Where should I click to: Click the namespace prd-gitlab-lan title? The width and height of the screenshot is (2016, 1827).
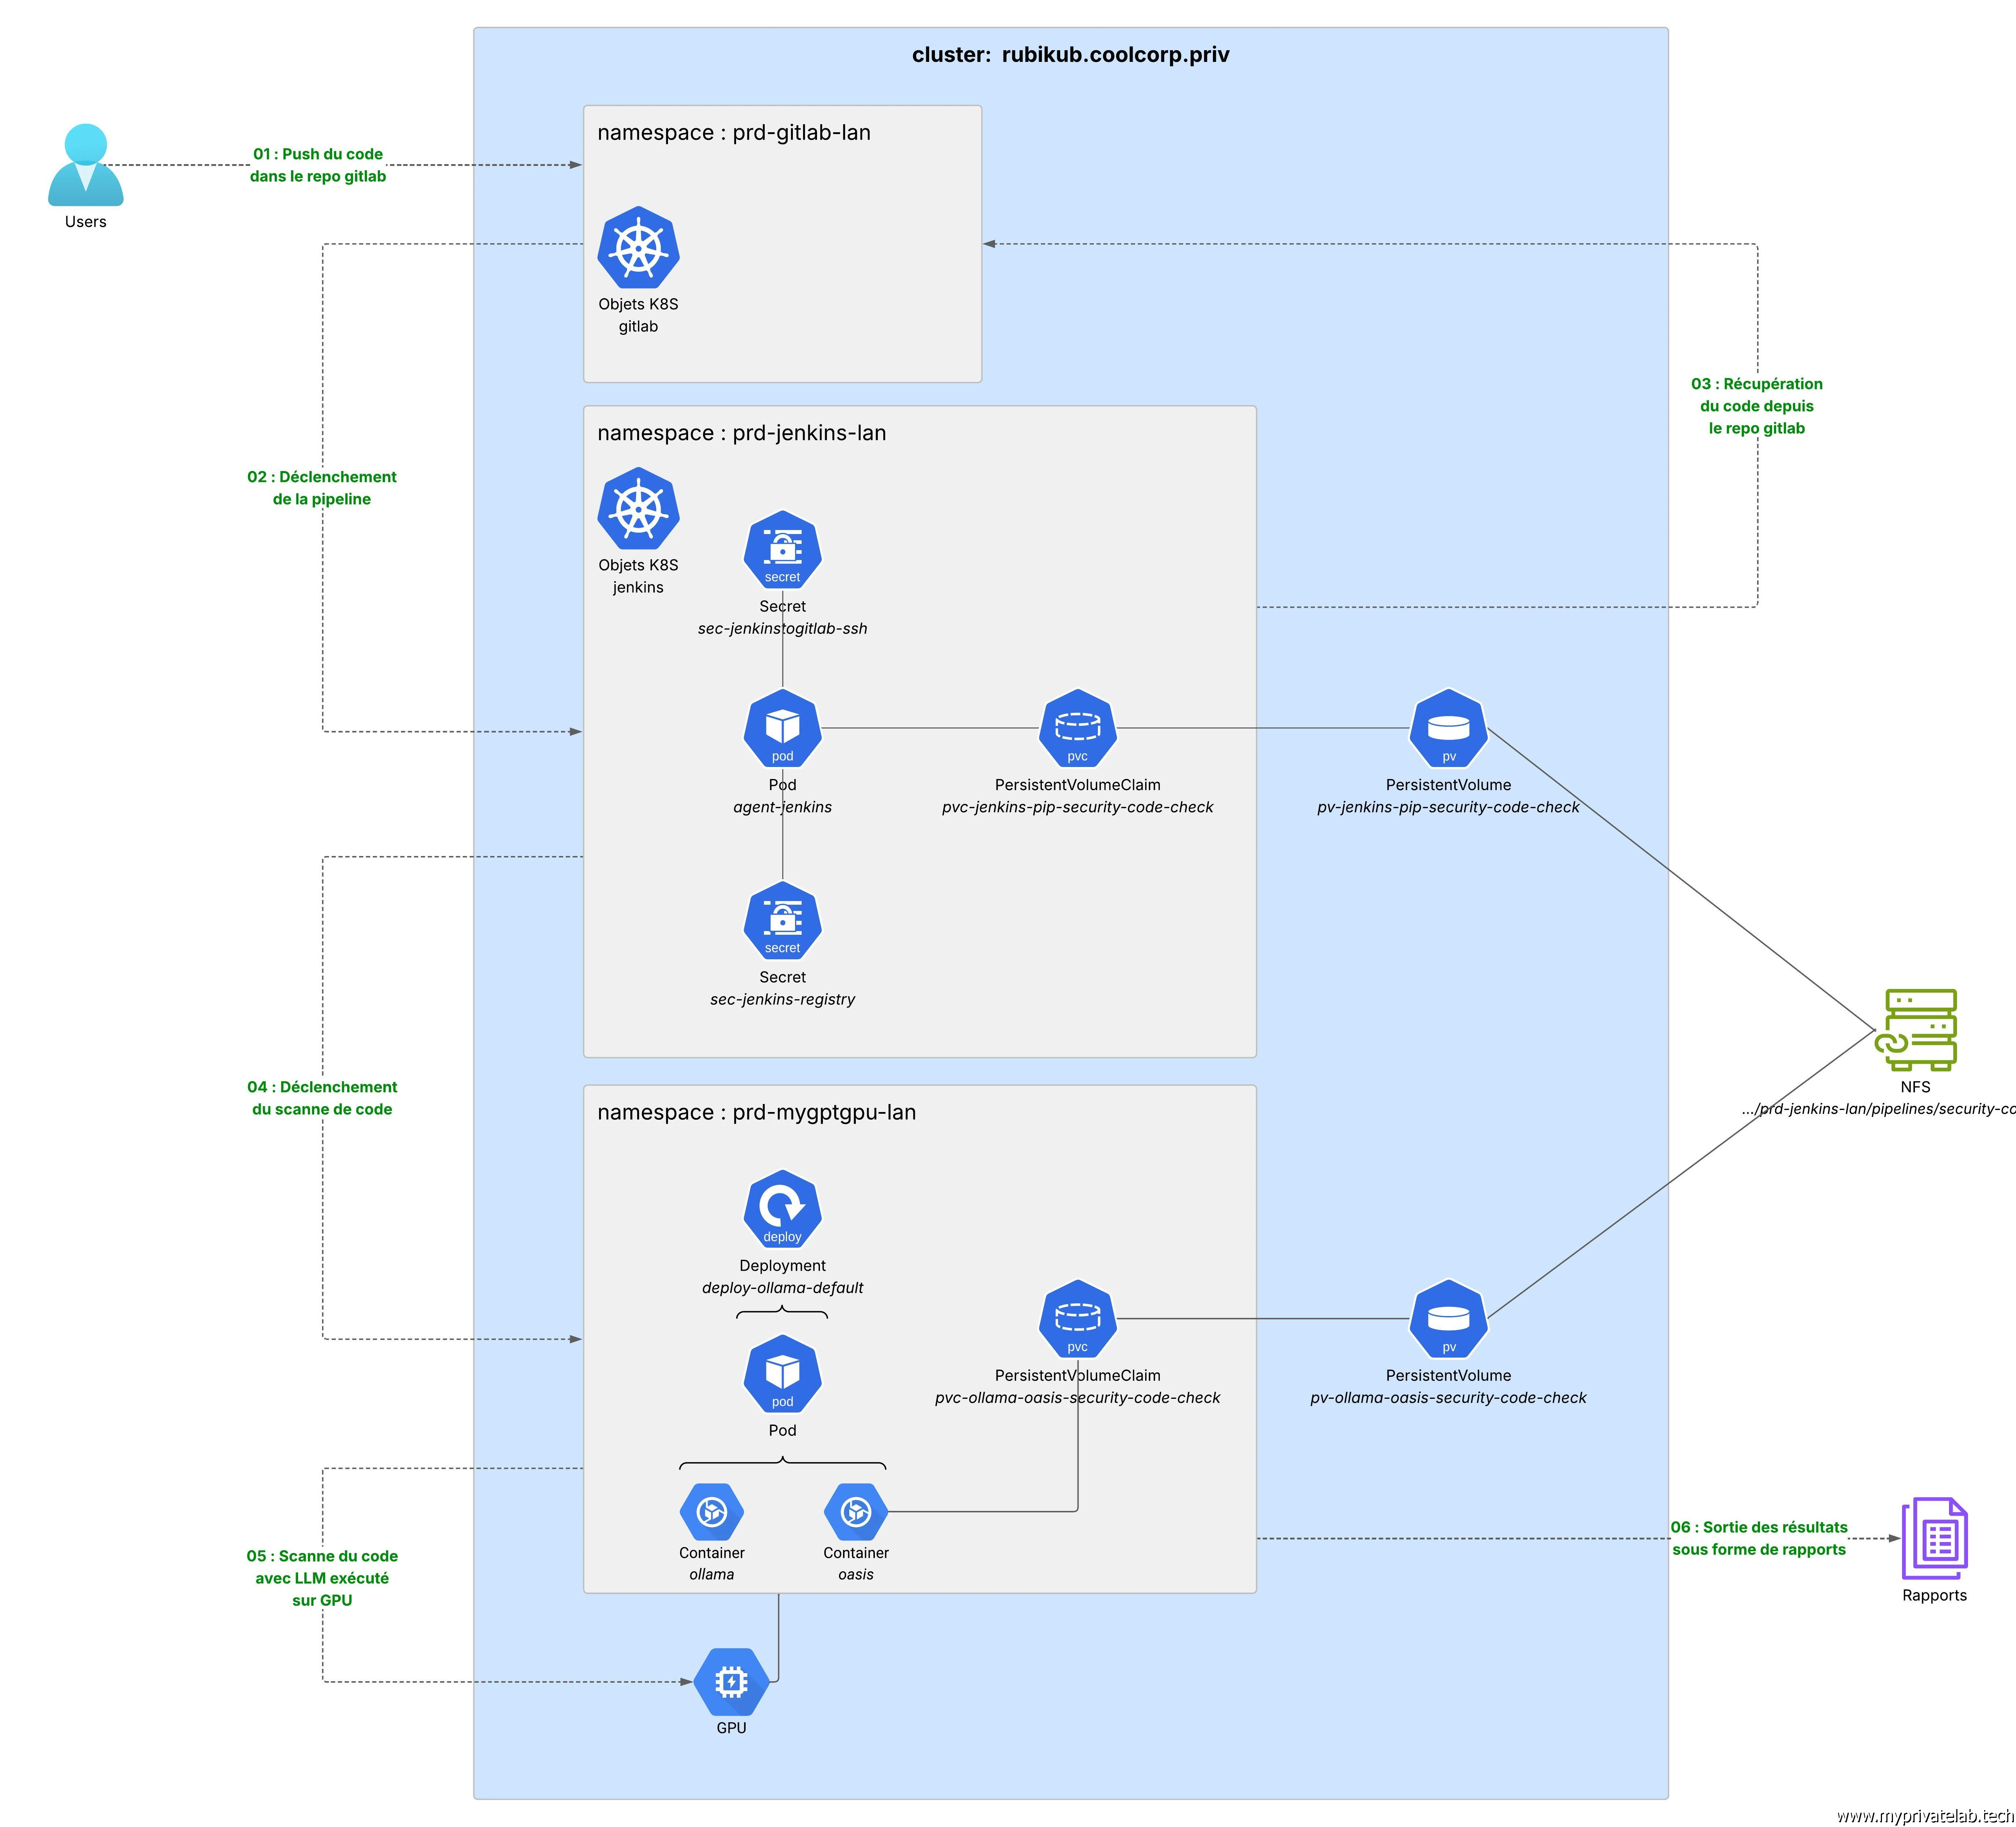coord(734,133)
